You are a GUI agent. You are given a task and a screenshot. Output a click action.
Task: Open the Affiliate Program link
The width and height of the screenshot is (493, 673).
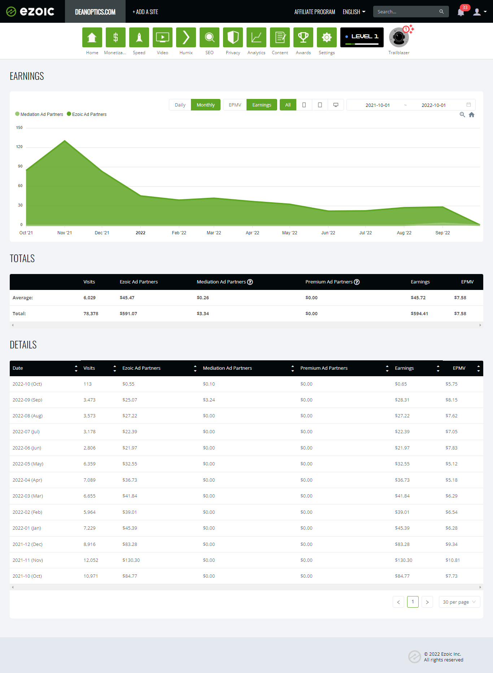(315, 12)
